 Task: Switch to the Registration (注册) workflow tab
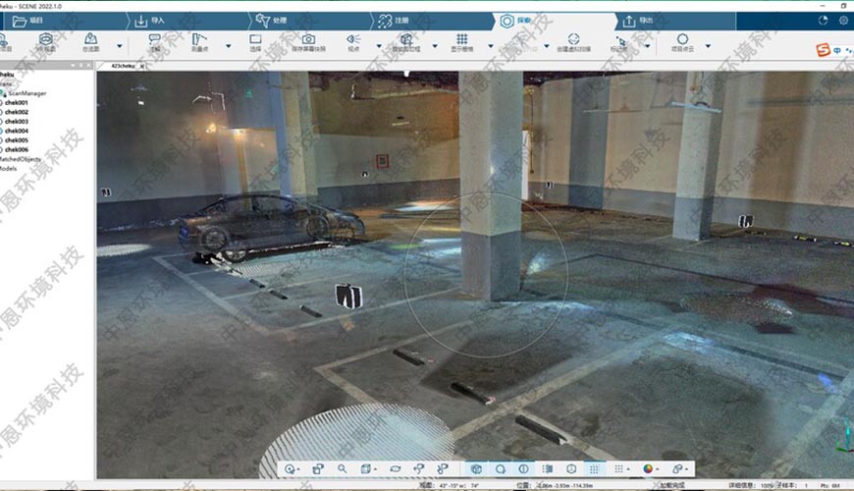click(x=433, y=21)
